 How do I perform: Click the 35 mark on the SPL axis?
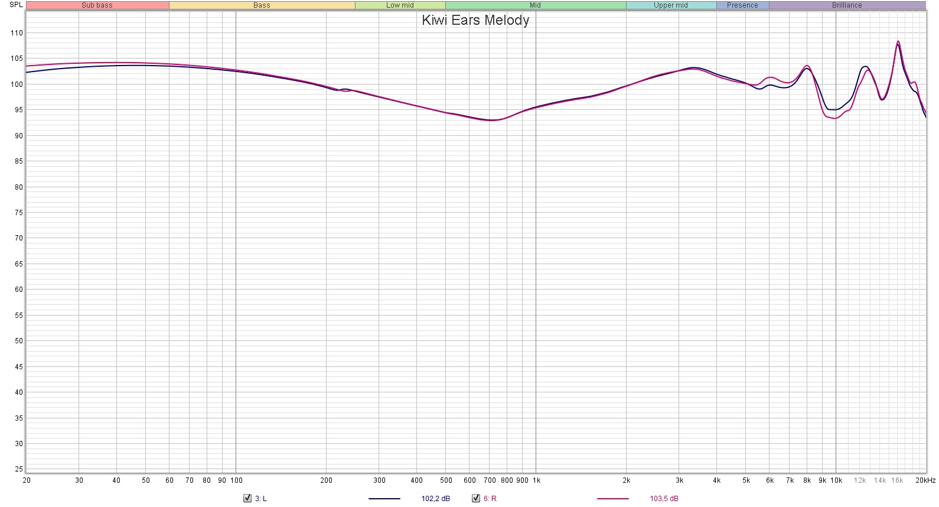(19, 418)
